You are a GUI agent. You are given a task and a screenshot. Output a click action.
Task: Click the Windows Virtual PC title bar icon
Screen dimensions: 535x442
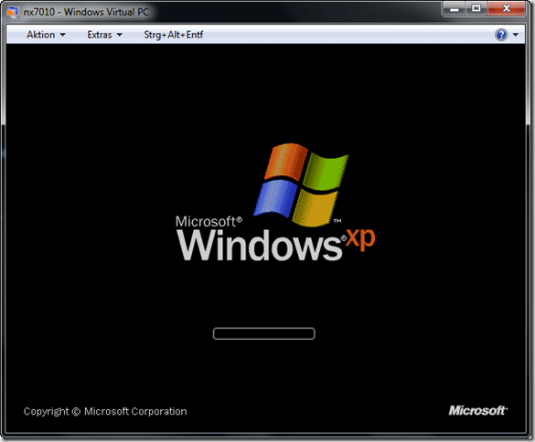13,12
